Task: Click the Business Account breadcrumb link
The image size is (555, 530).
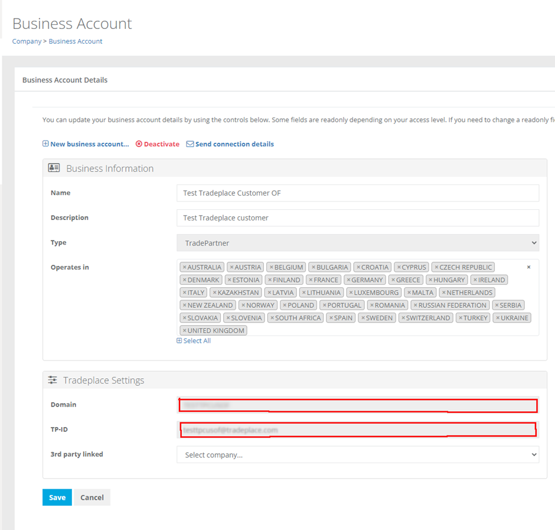Action: click(x=76, y=41)
